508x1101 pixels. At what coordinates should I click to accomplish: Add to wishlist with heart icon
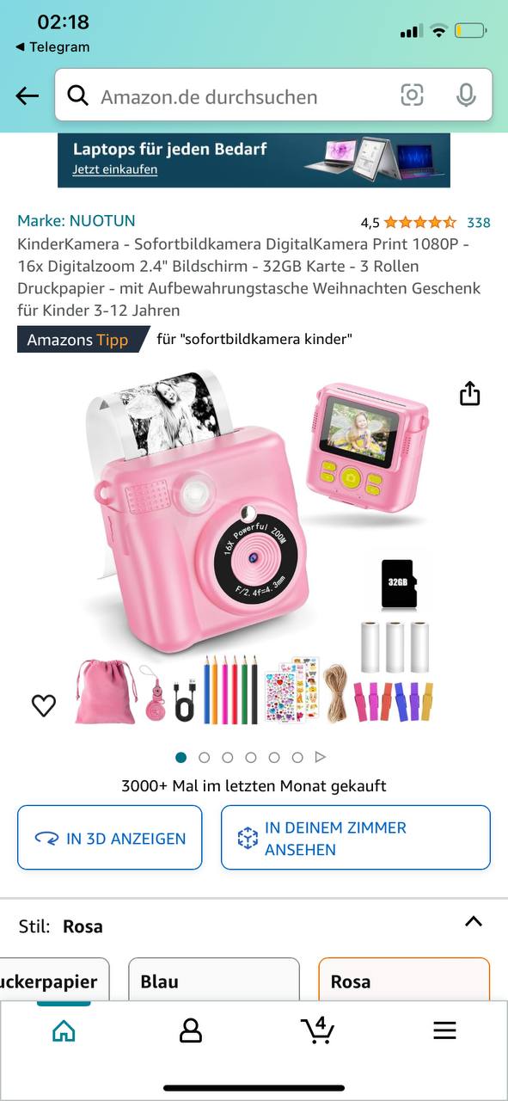point(44,705)
